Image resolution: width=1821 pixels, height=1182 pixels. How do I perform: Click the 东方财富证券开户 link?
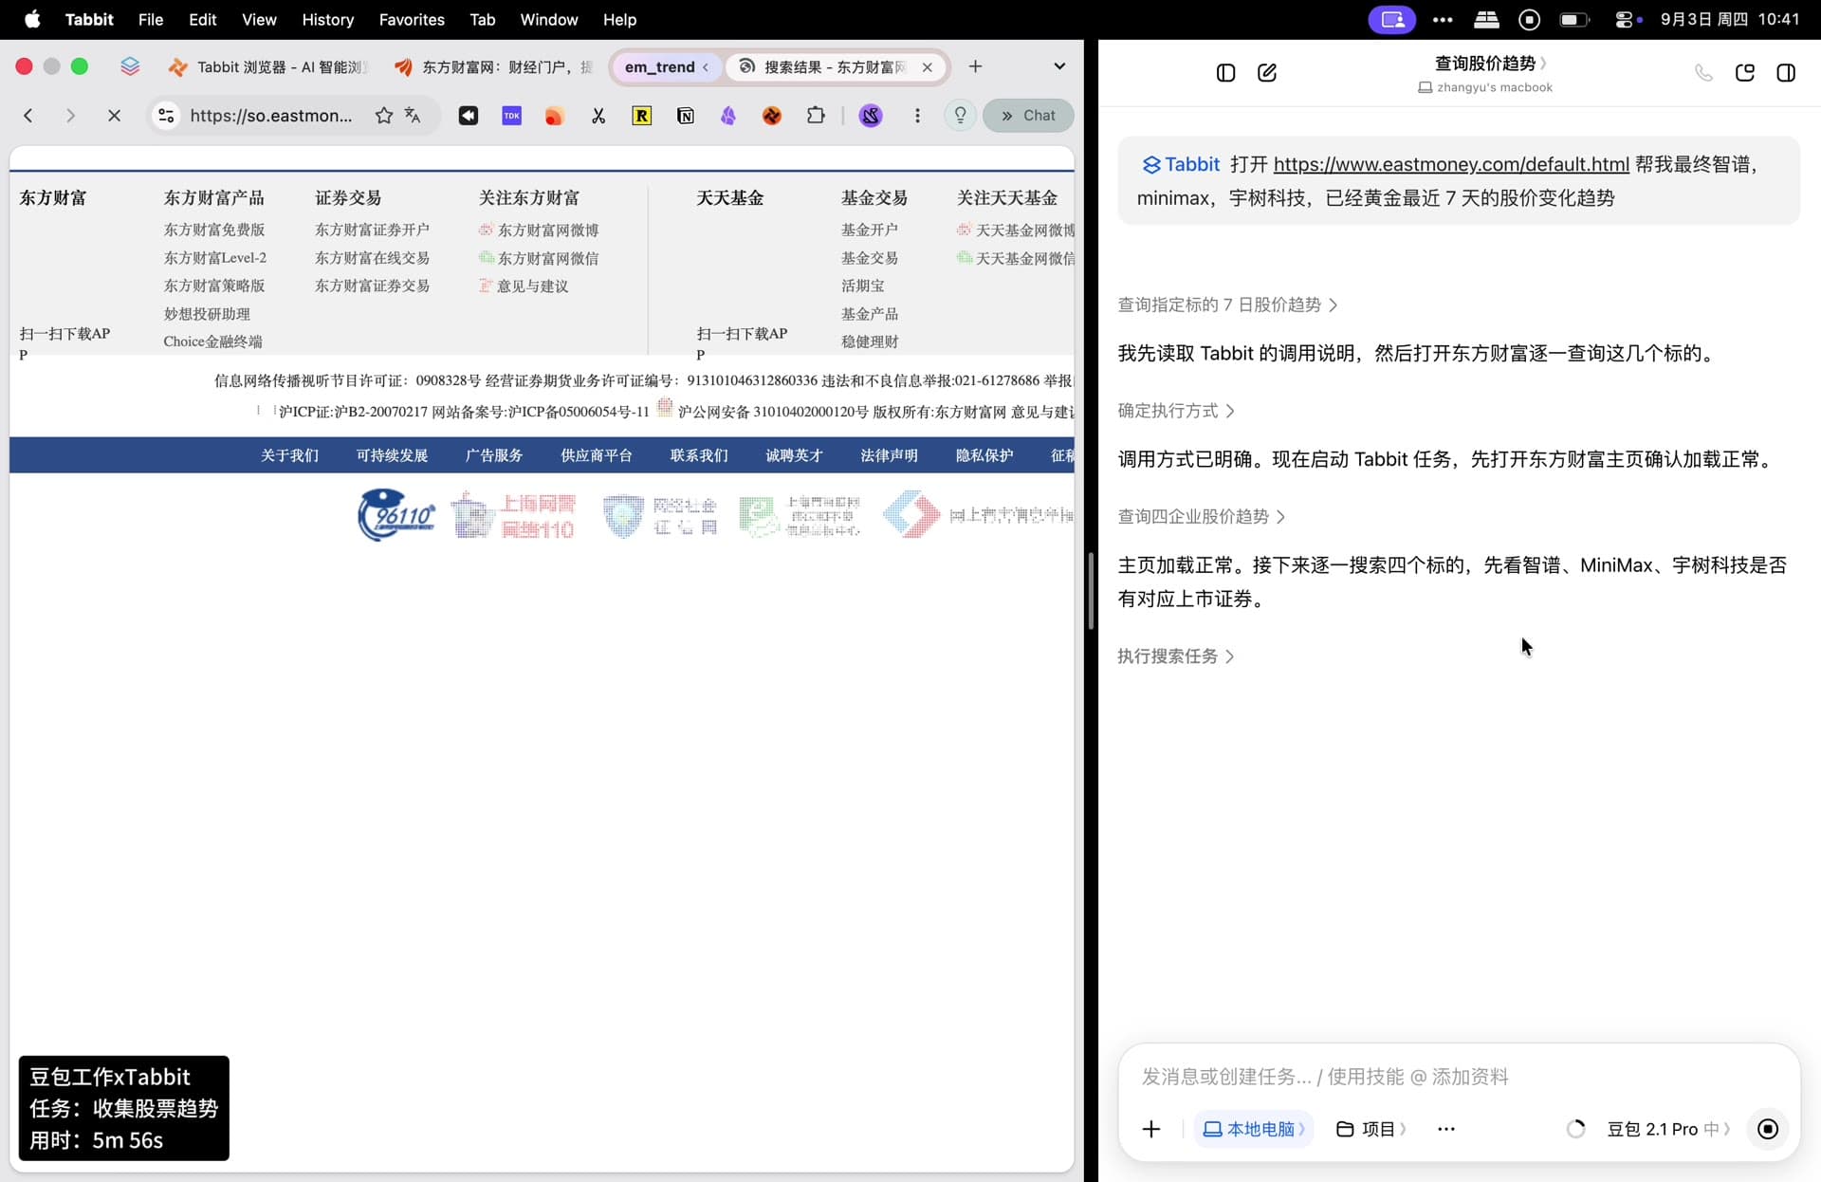372,230
